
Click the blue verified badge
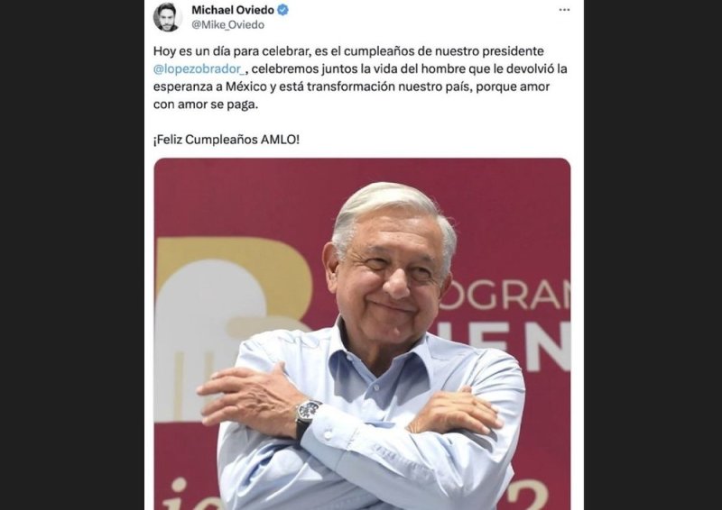[282, 10]
